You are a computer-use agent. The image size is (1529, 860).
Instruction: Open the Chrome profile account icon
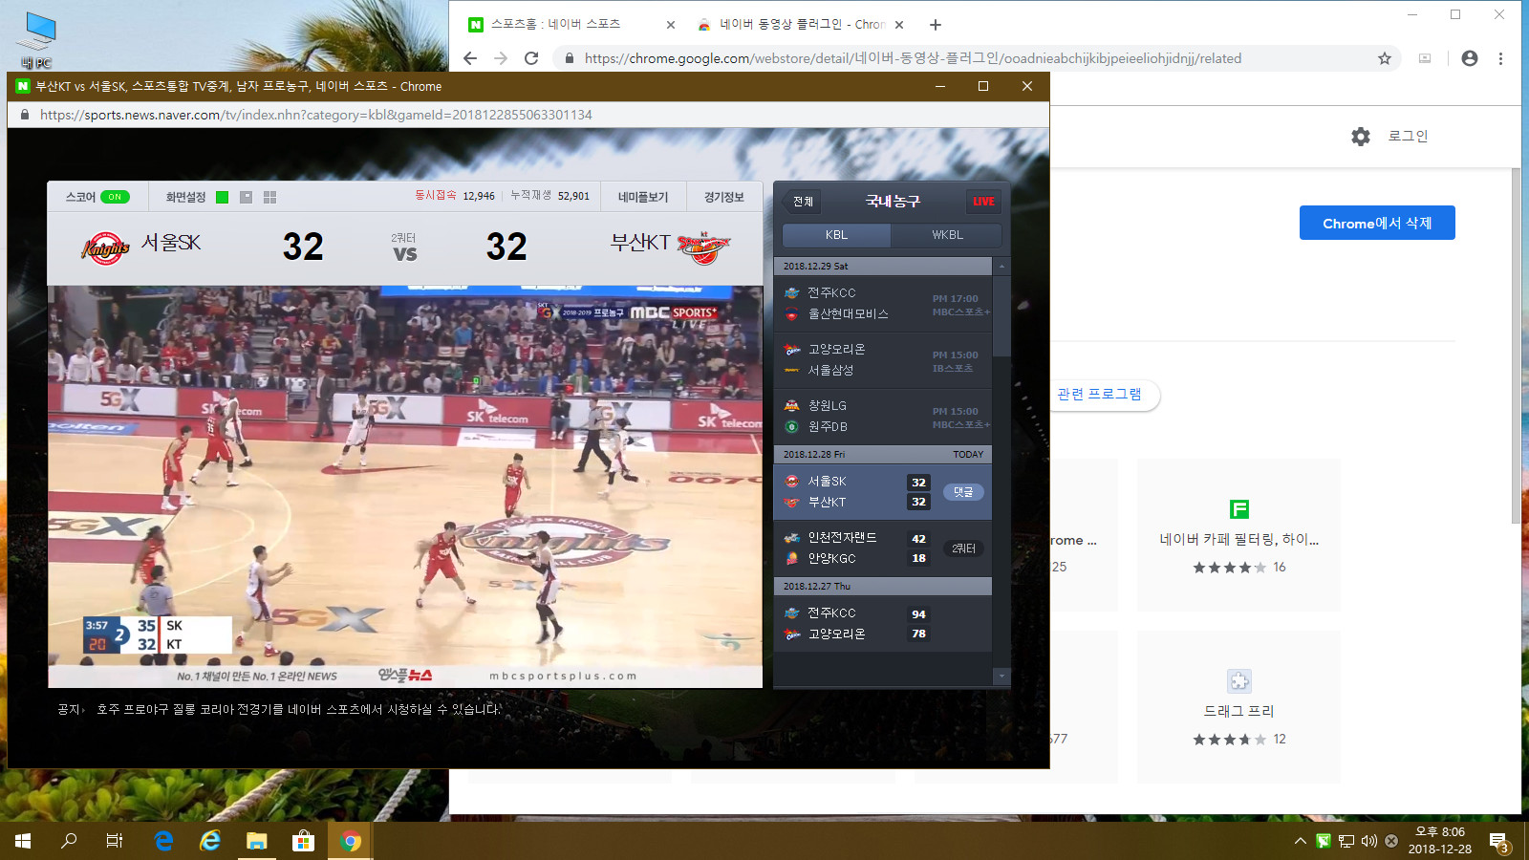click(1470, 58)
